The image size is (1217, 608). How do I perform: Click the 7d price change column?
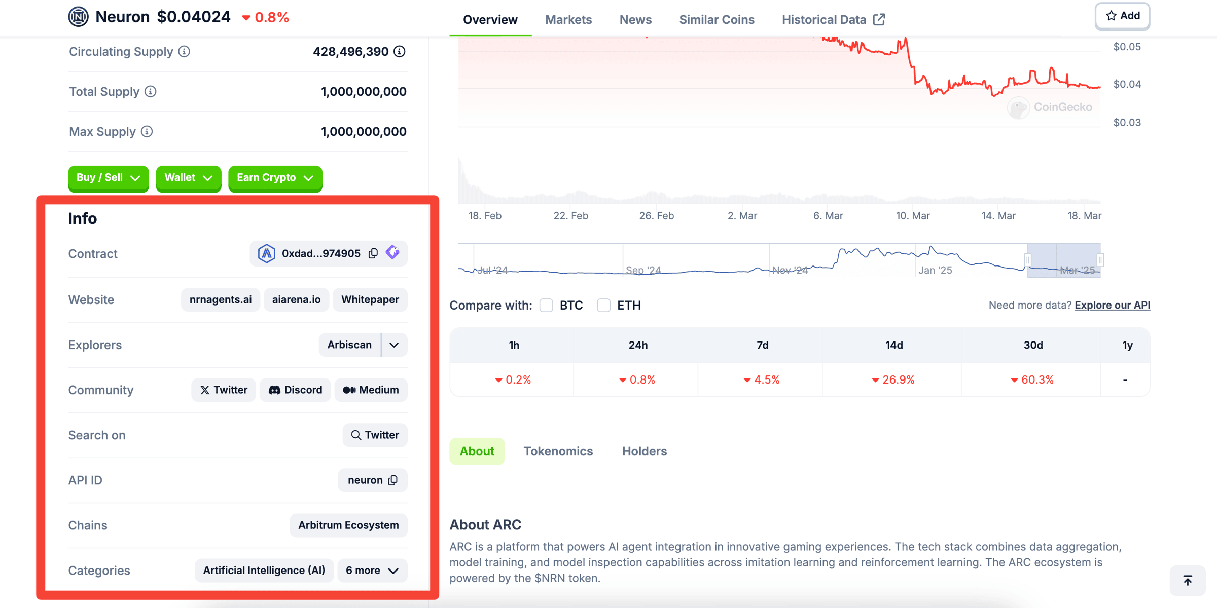pos(760,362)
